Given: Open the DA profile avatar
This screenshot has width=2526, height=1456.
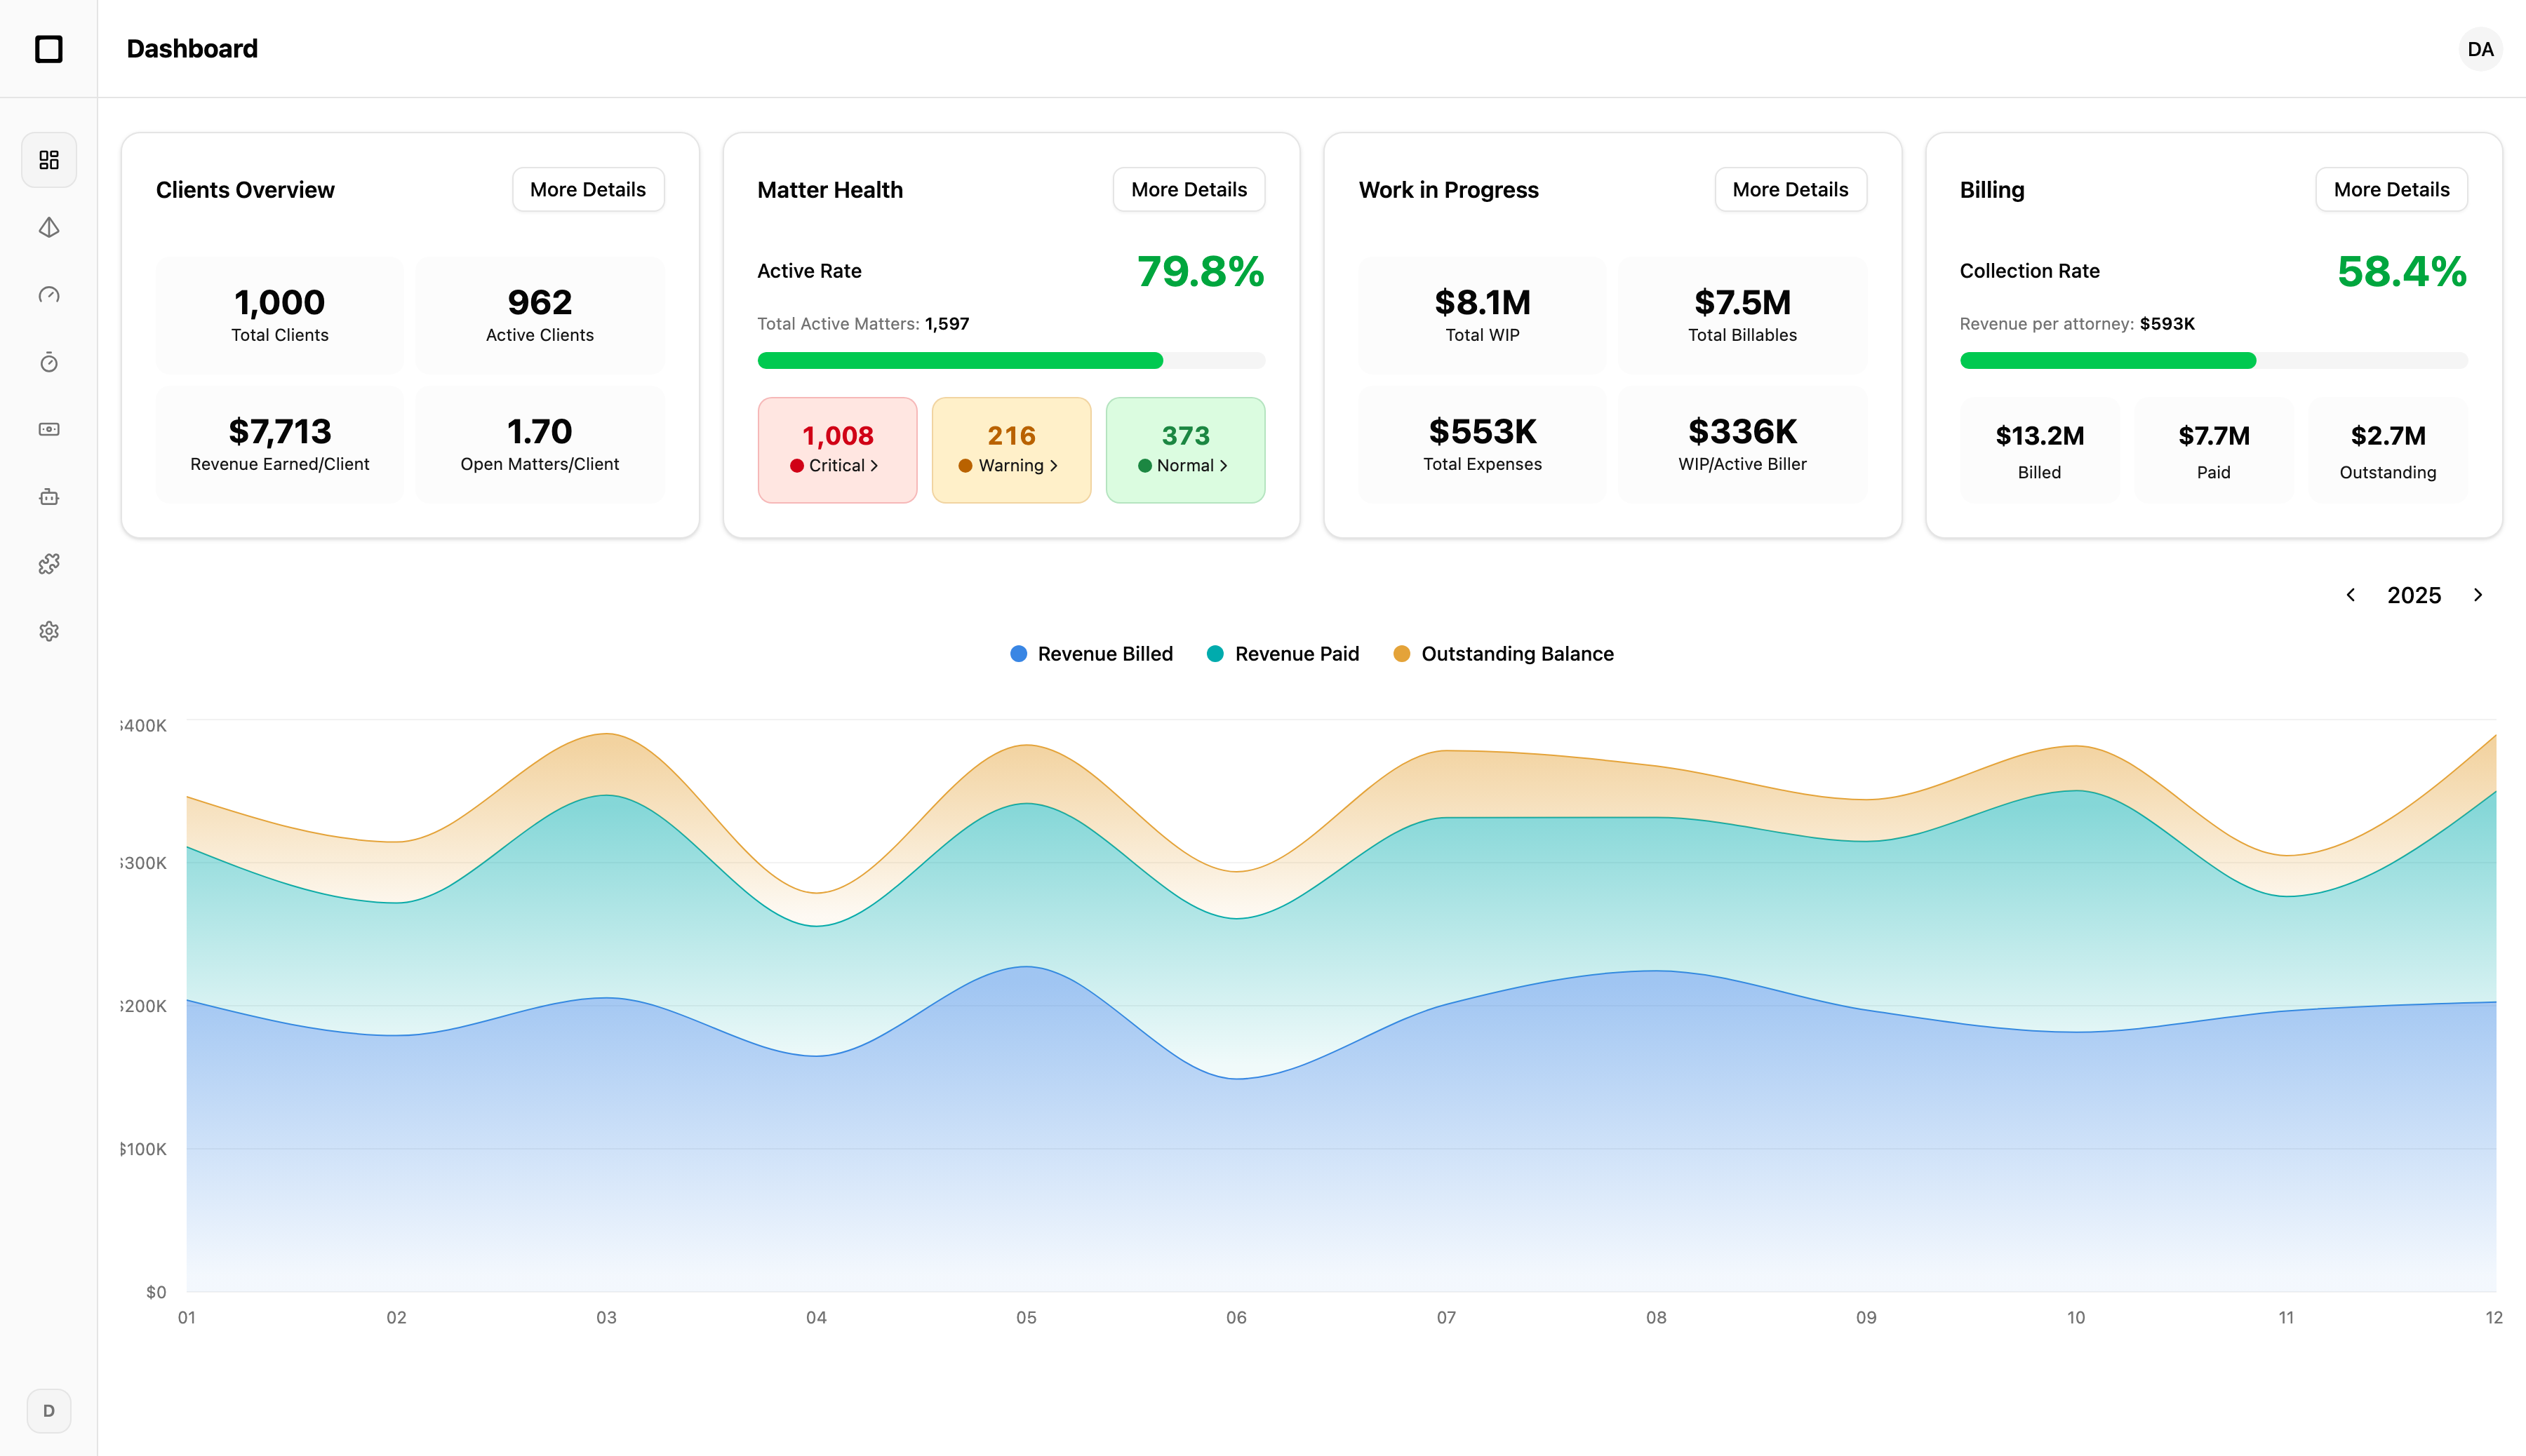Looking at the screenshot, I should point(2480,49).
